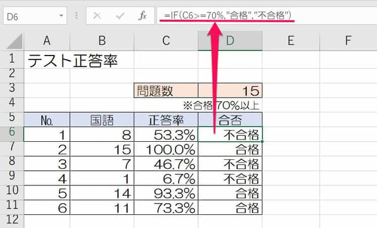377x228 pixels.
Task: Click the note ※合格 70%以上
Action: (221, 105)
